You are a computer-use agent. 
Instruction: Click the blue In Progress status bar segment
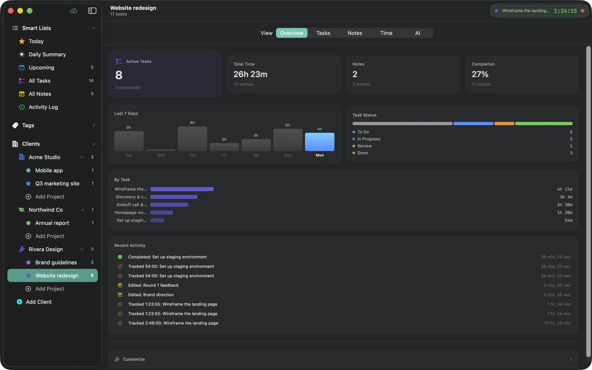[473, 123]
